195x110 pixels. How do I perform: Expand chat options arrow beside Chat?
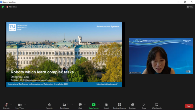tap(85, 105)
